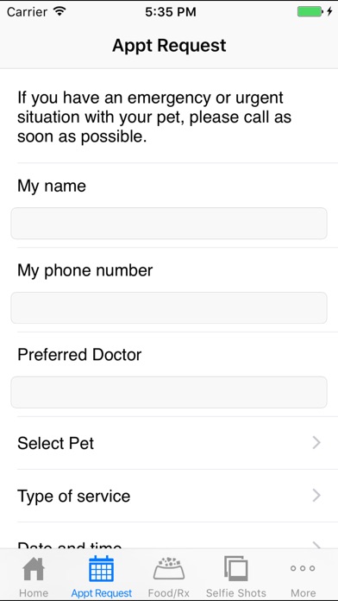Click the Wi-Fi signal icon
338x601 pixels.
pos(59,11)
